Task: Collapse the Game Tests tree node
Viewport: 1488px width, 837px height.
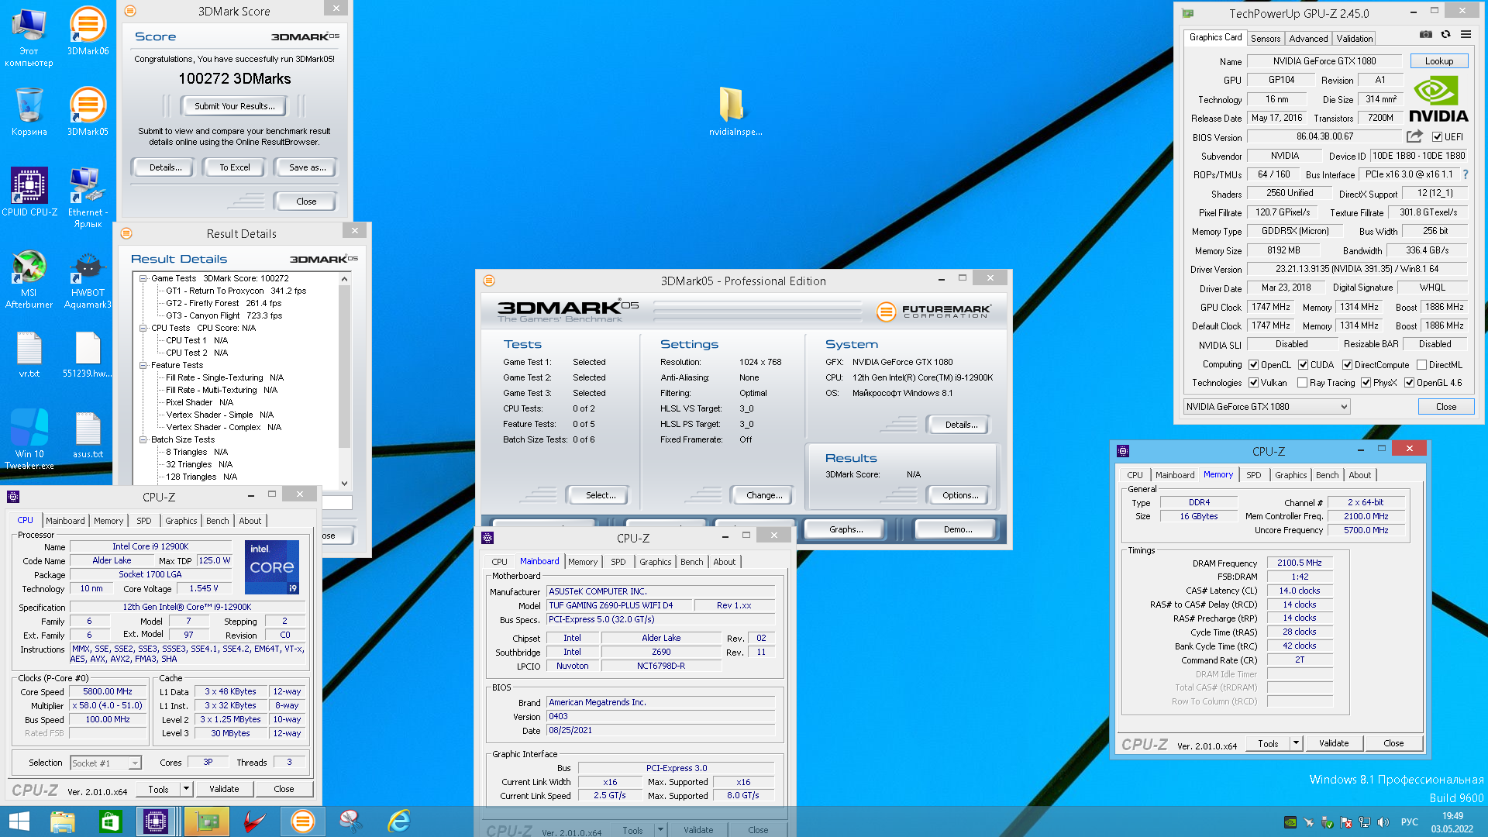Action: [x=143, y=278]
